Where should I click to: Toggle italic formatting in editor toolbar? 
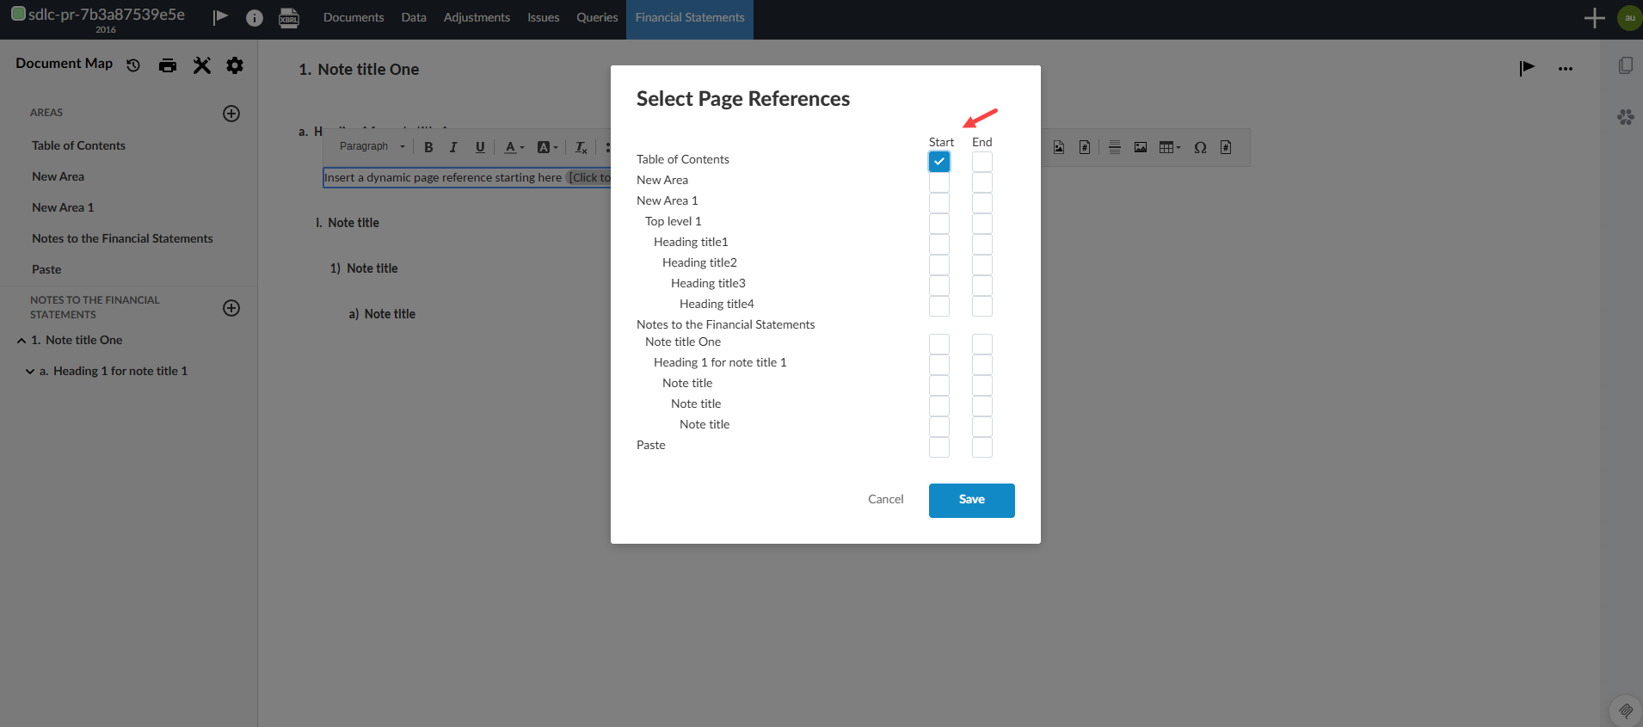point(453,147)
